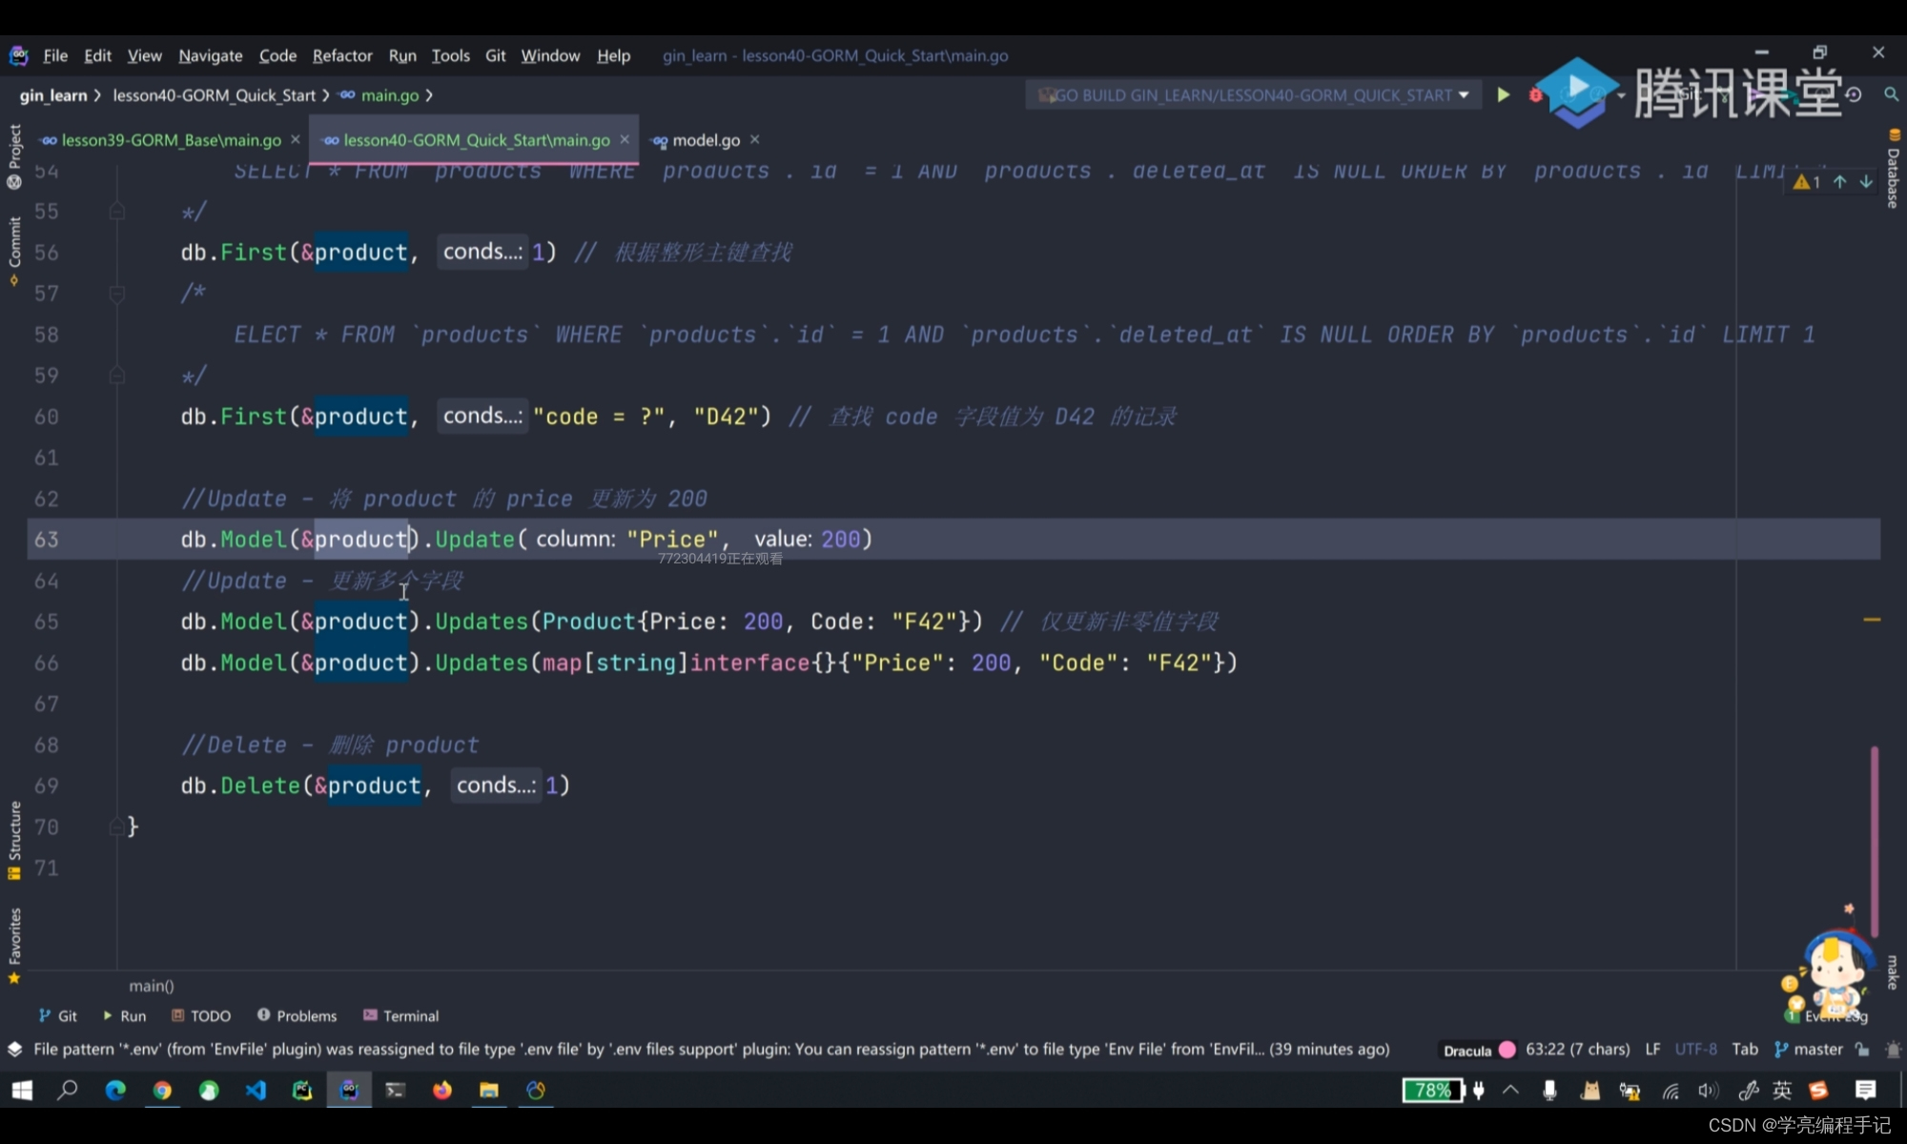Open the Project tool window
1907x1144 pixels.
coord(14,155)
